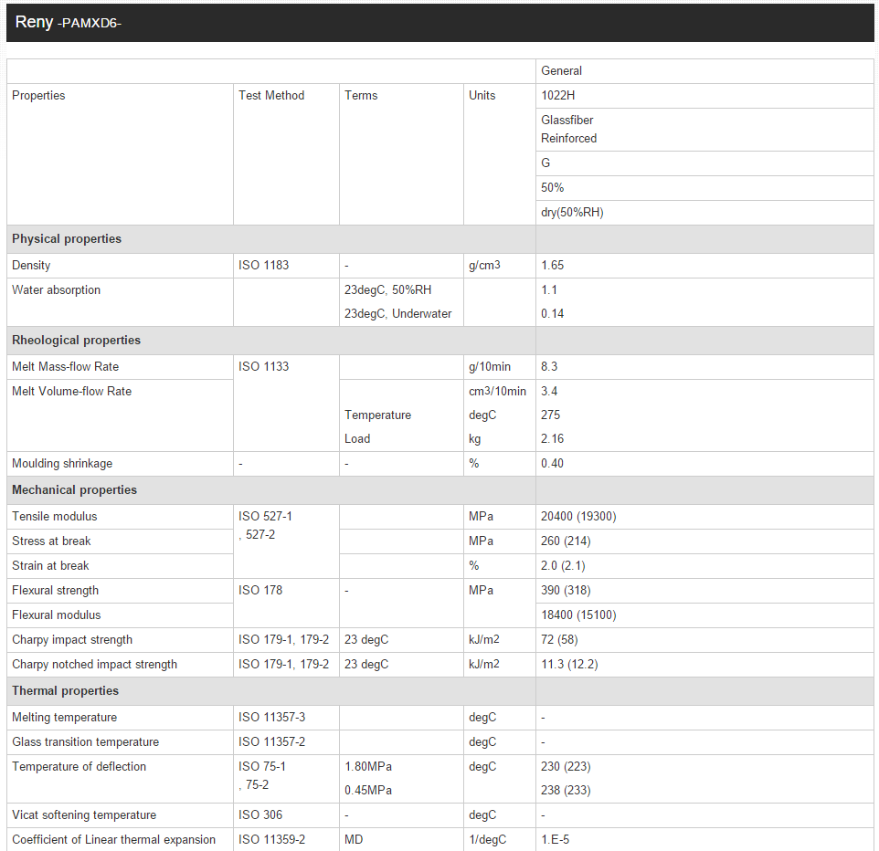Select value '20400 (19300)'

[578, 517]
